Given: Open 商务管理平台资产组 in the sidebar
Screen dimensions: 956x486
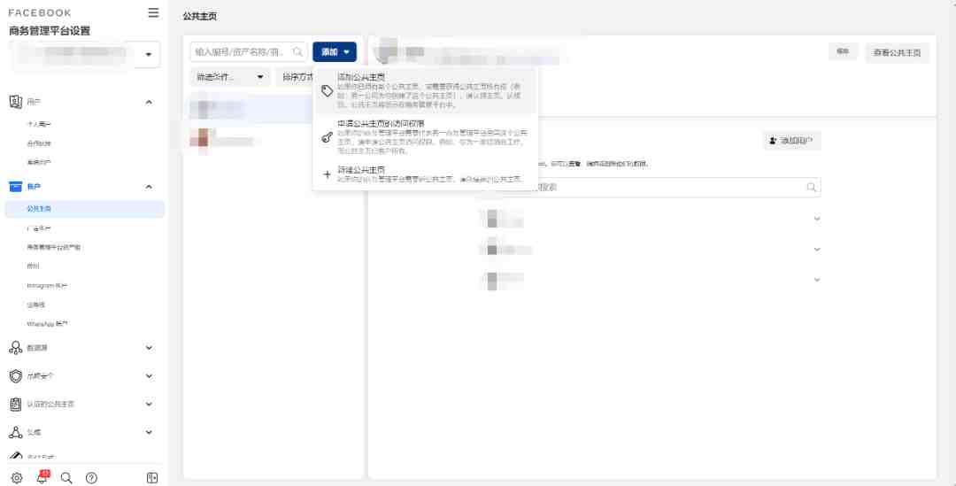Looking at the screenshot, I should (x=54, y=247).
